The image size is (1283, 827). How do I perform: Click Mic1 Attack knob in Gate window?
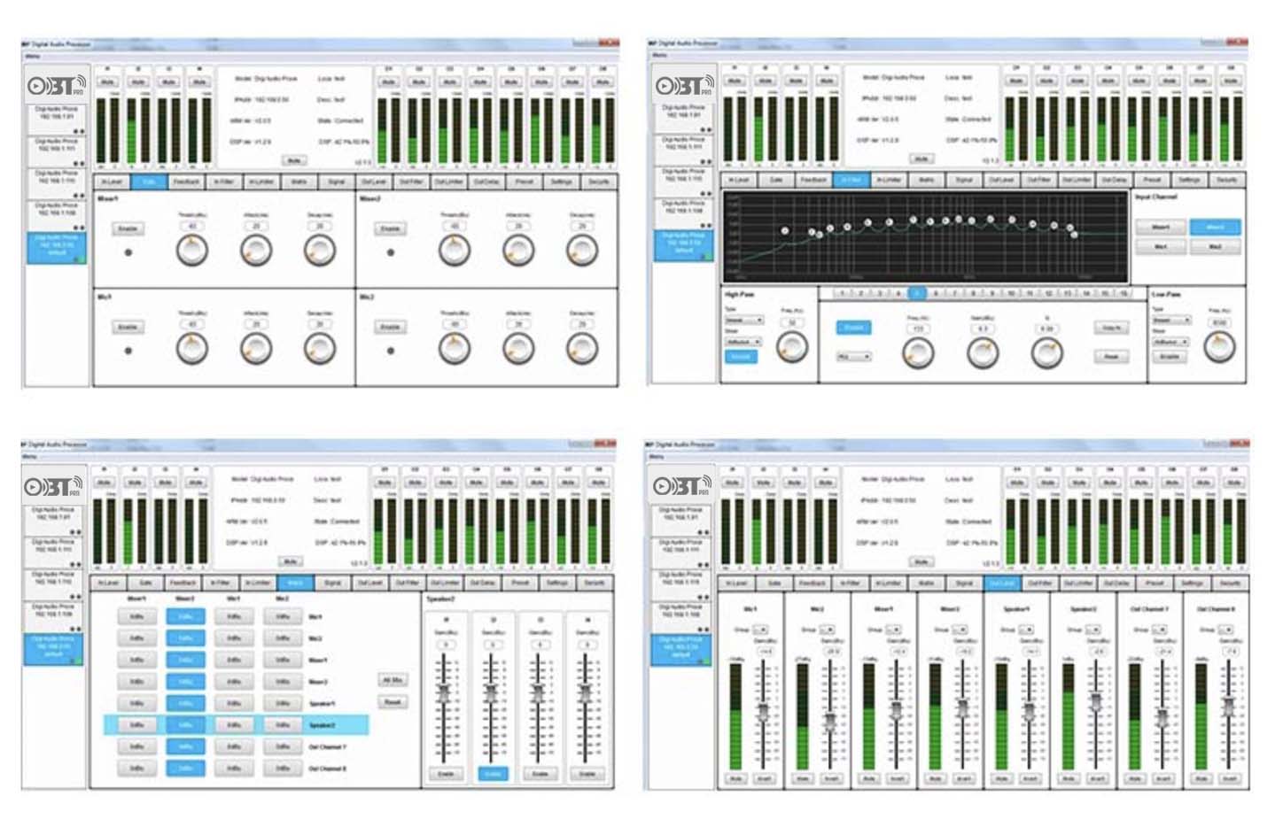tap(256, 350)
